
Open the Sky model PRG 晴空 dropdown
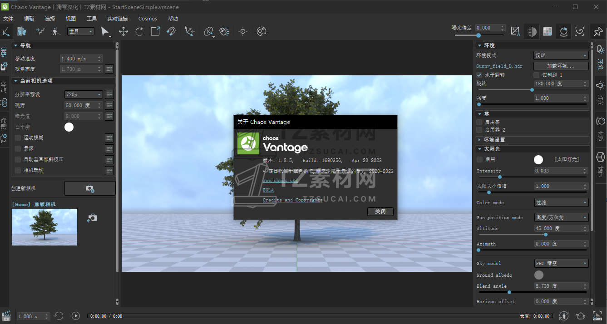pyautogui.click(x=561, y=263)
